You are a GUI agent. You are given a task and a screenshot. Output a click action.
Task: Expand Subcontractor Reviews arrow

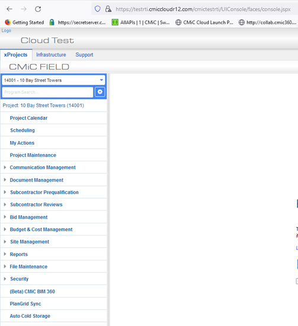pos(5,204)
